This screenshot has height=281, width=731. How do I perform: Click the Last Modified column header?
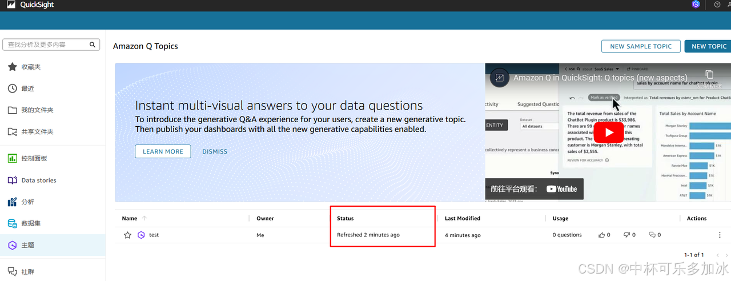[x=463, y=218]
